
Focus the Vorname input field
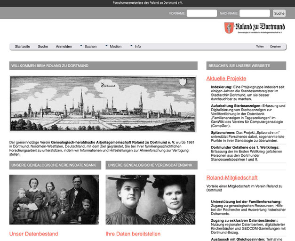(x=202, y=13)
